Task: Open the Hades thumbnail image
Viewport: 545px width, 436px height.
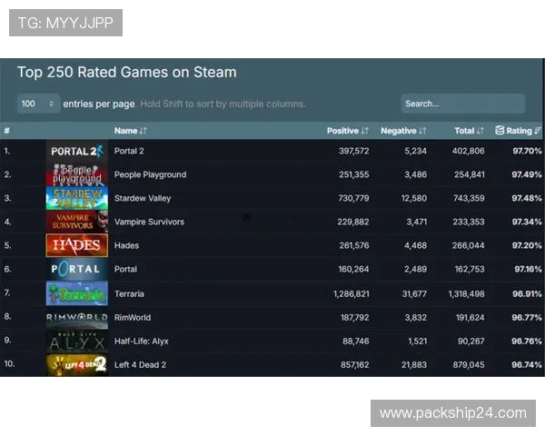Action: point(77,245)
